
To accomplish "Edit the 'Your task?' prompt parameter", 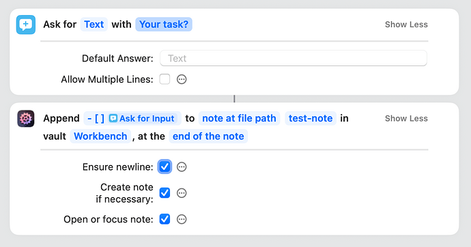I will [164, 25].
